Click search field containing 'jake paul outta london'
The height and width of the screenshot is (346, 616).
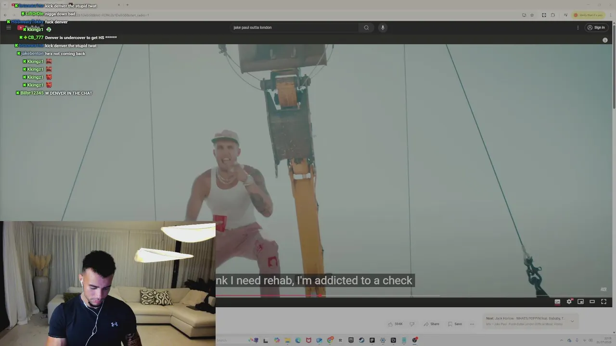click(295, 27)
